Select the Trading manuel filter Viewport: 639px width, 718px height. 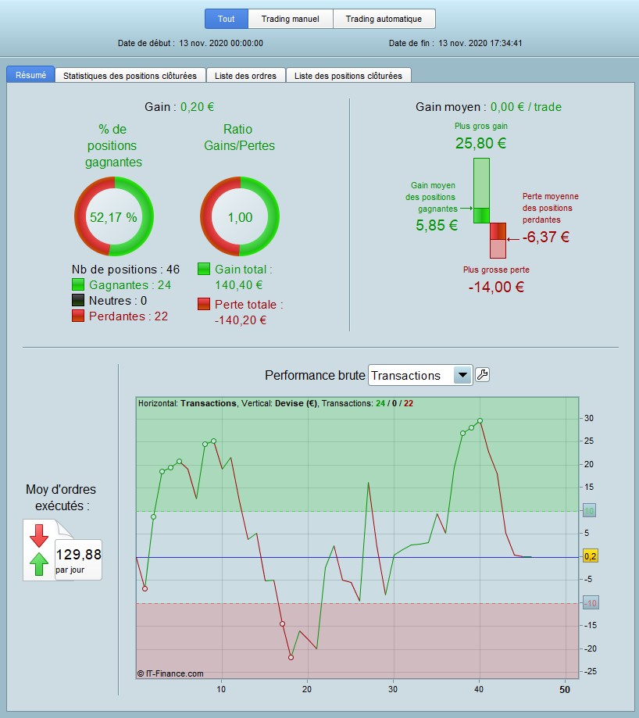click(x=290, y=19)
